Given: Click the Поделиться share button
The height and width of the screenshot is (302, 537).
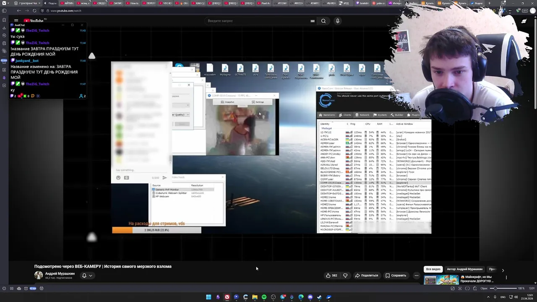Looking at the screenshot, I should pos(367,276).
